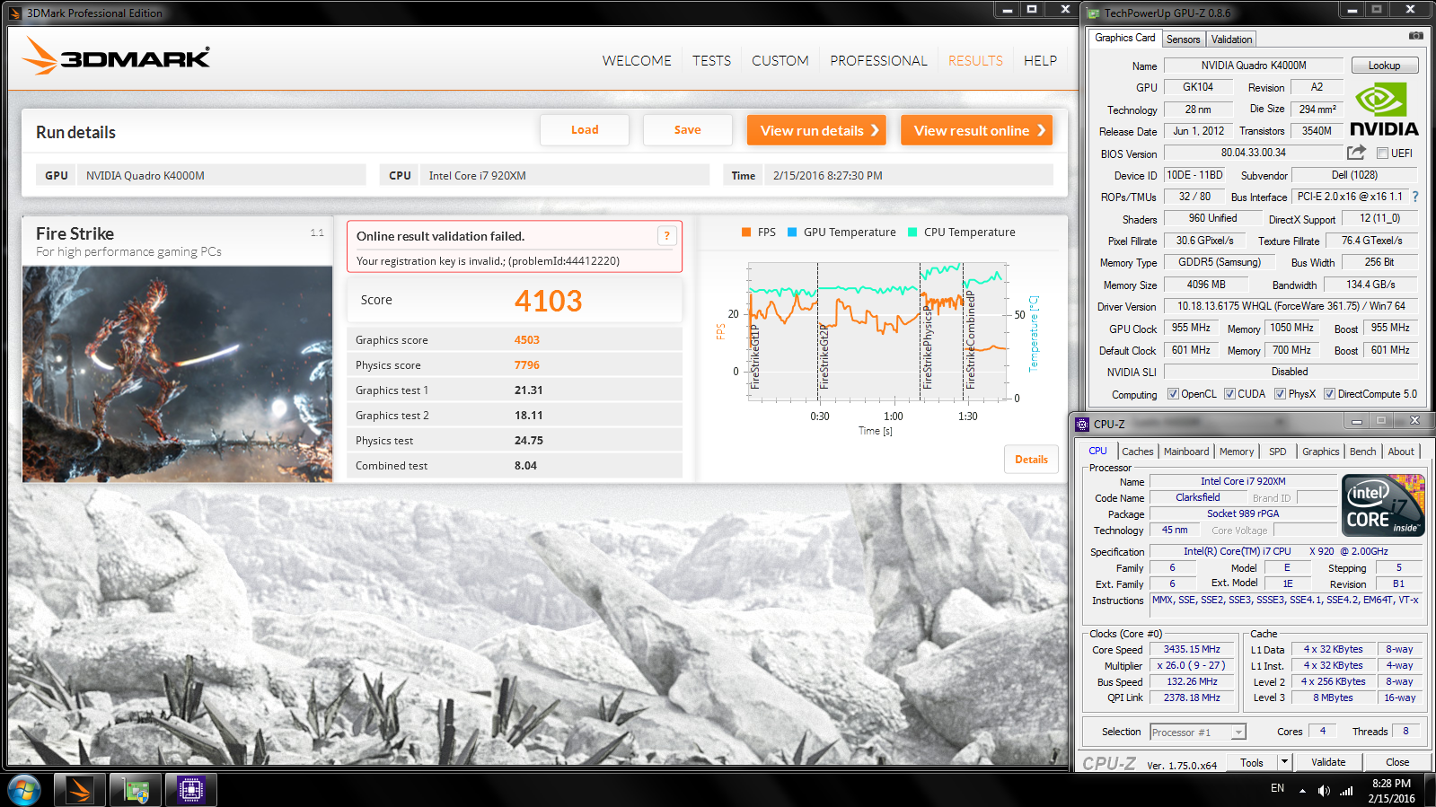Click the Close button in CPU-Z

[x=1397, y=763]
